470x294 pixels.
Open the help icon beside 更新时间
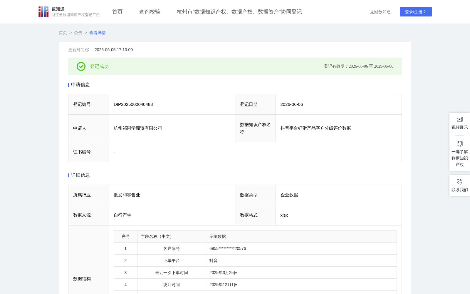point(87,50)
